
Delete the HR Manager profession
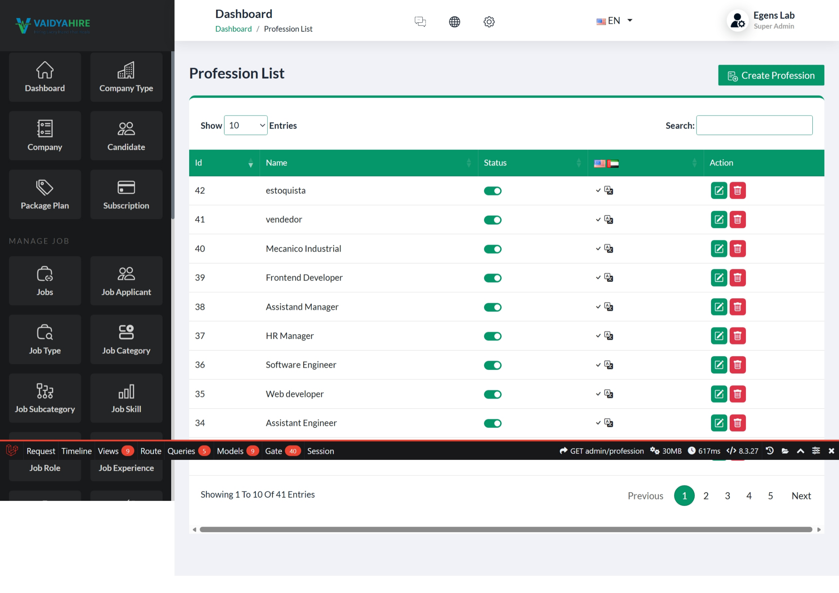pyautogui.click(x=738, y=336)
